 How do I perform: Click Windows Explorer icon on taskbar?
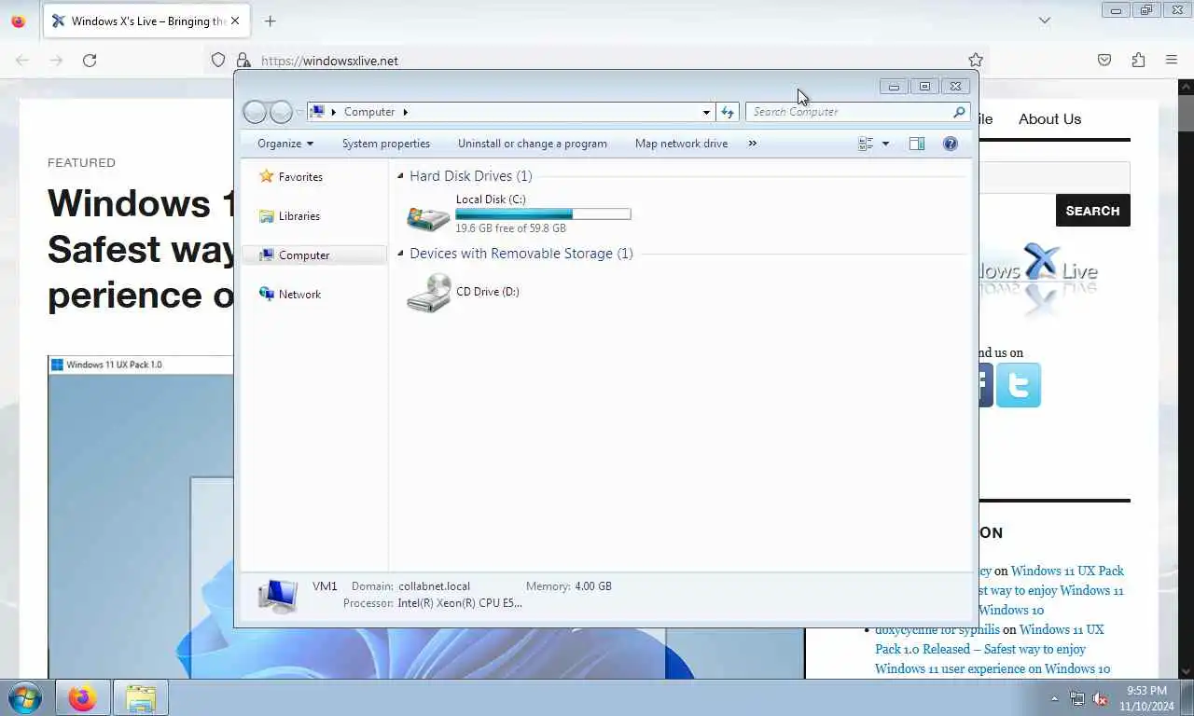click(x=141, y=697)
